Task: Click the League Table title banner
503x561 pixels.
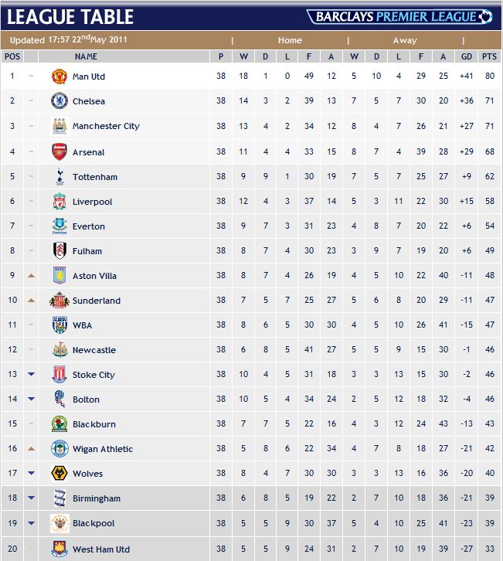Action: pos(70,16)
